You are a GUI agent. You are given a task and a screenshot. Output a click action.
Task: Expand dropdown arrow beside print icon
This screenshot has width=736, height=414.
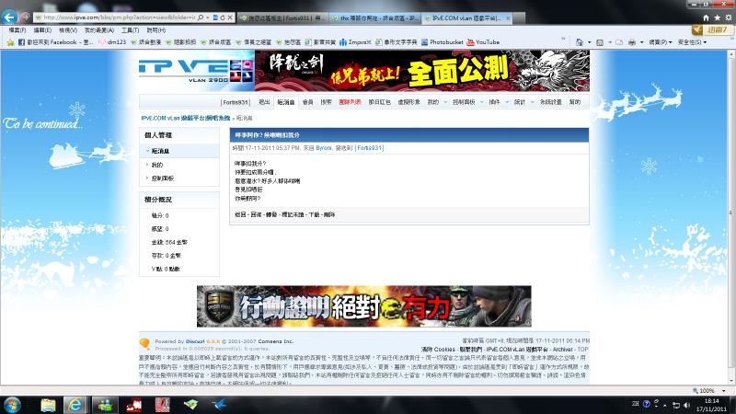[641, 42]
